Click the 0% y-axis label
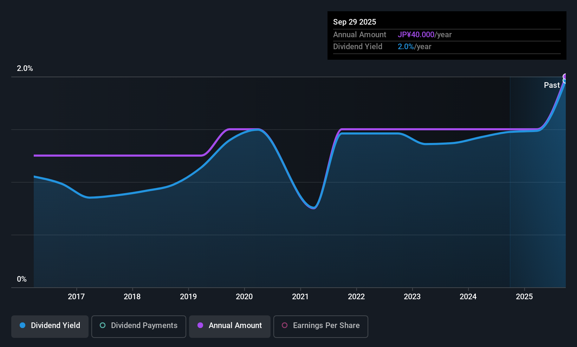The width and height of the screenshot is (577, 347). (22, 279)
